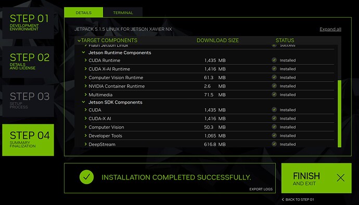Click the Expand all link

pyautogui.click(x=330, y=29)
